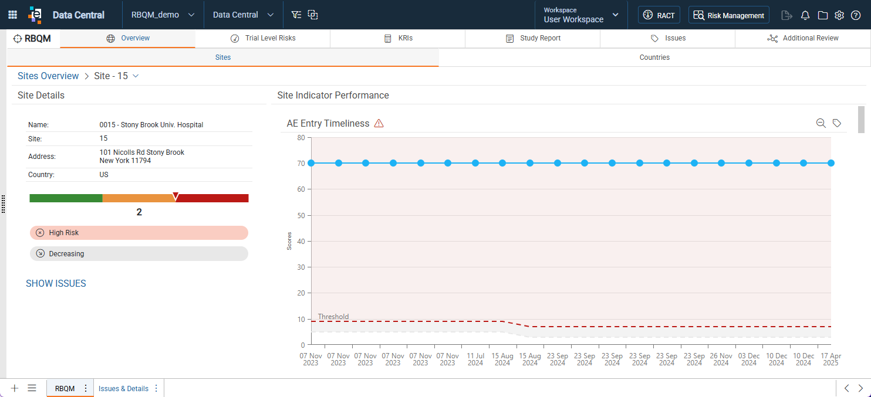
Task: Click the last data point on 17 Apr 2025
Action: [831, 163]
